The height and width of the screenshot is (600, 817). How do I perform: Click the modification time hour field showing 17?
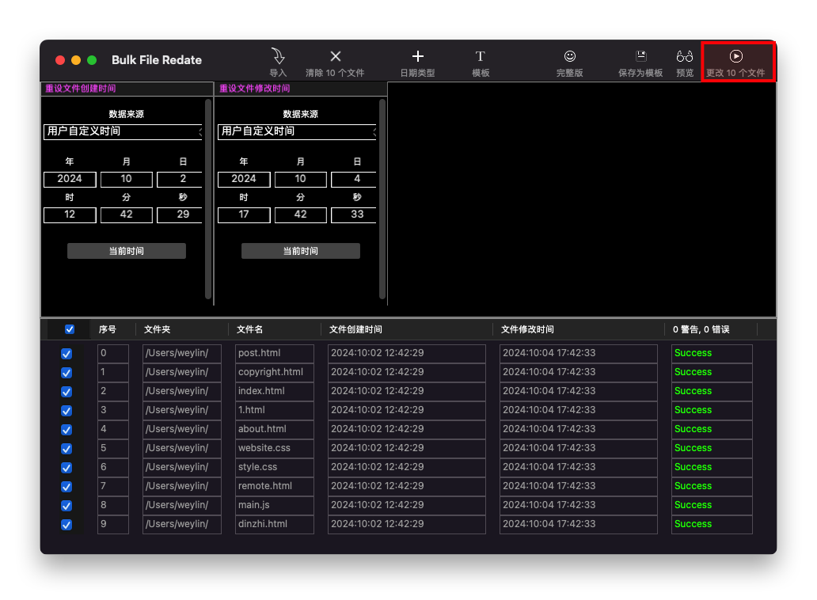pyautogui.click(x=244, y=215)
